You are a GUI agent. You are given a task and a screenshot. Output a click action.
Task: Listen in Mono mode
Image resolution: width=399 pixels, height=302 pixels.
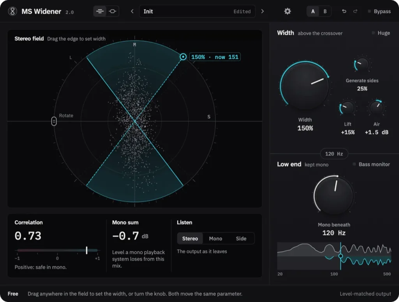click(x=215, y=238)
